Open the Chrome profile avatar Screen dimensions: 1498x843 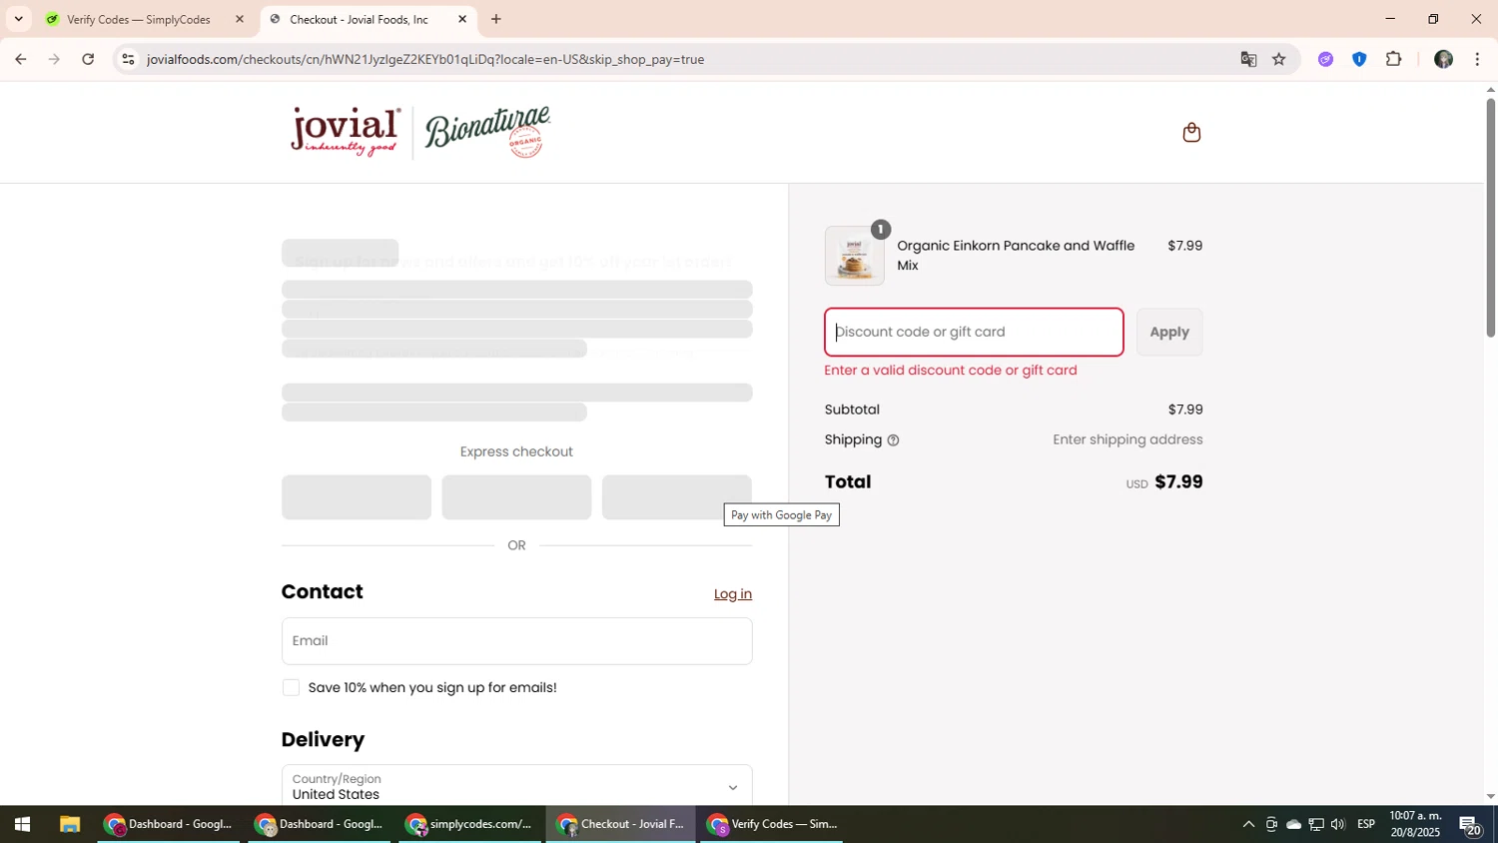point(1443,60)
